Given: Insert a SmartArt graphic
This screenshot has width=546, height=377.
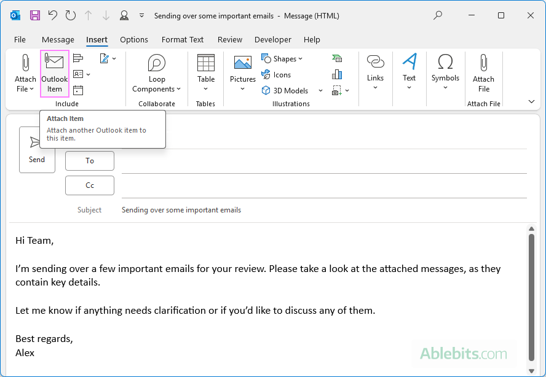Looking at the screenshot, I should click(337, 58).
